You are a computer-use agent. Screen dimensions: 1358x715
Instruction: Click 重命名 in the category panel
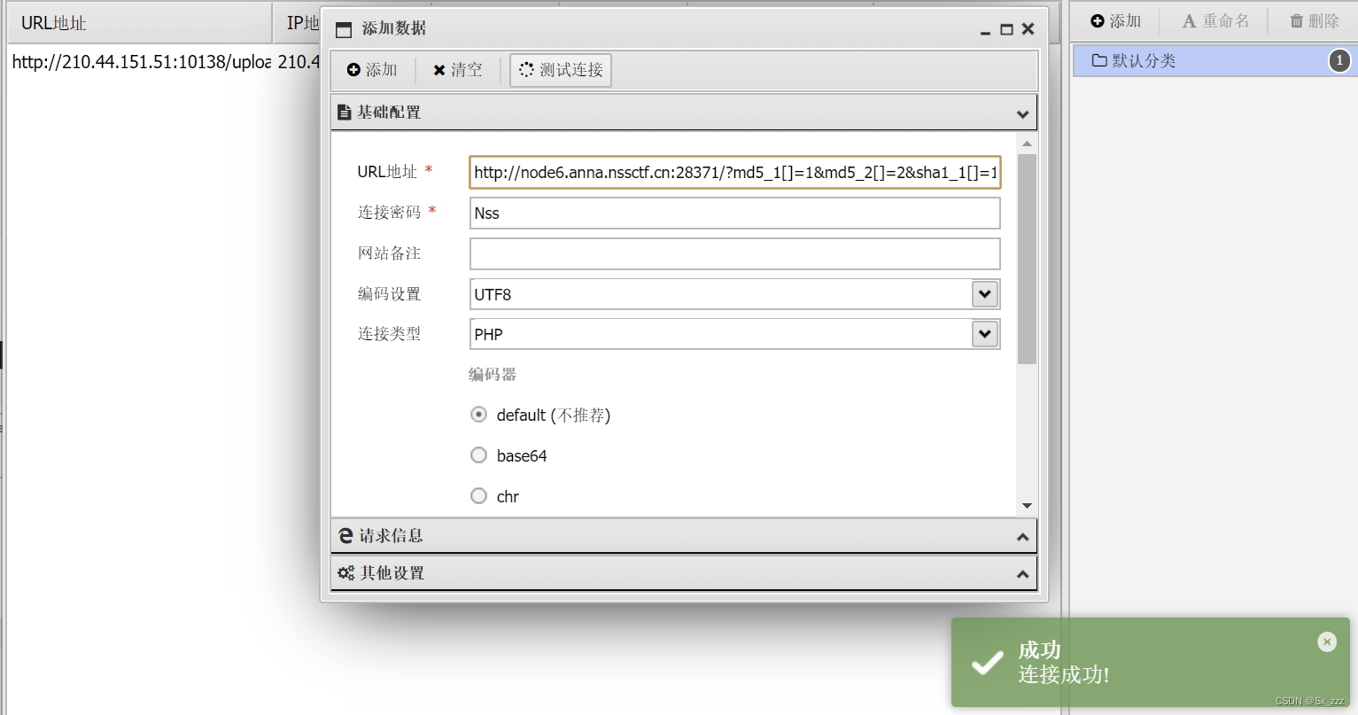click(1215, 21)
